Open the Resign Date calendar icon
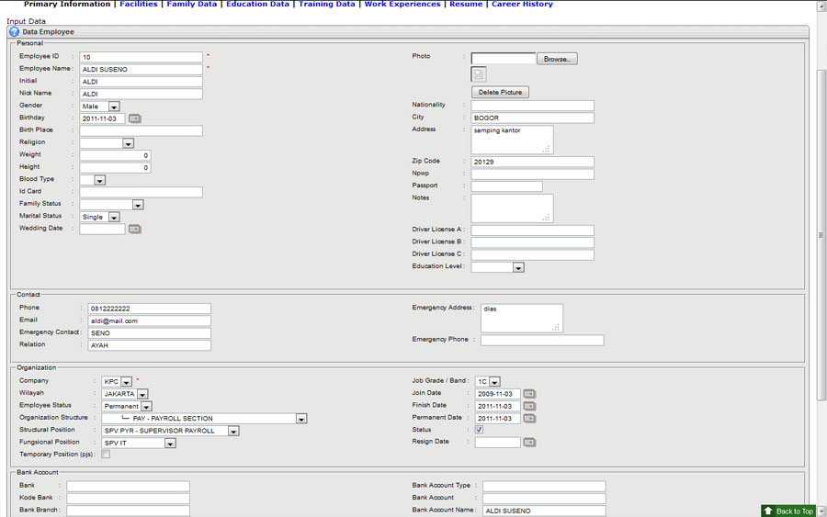This screenshot has width=827, height=517. pyautogui.click(x=529, y=443)
